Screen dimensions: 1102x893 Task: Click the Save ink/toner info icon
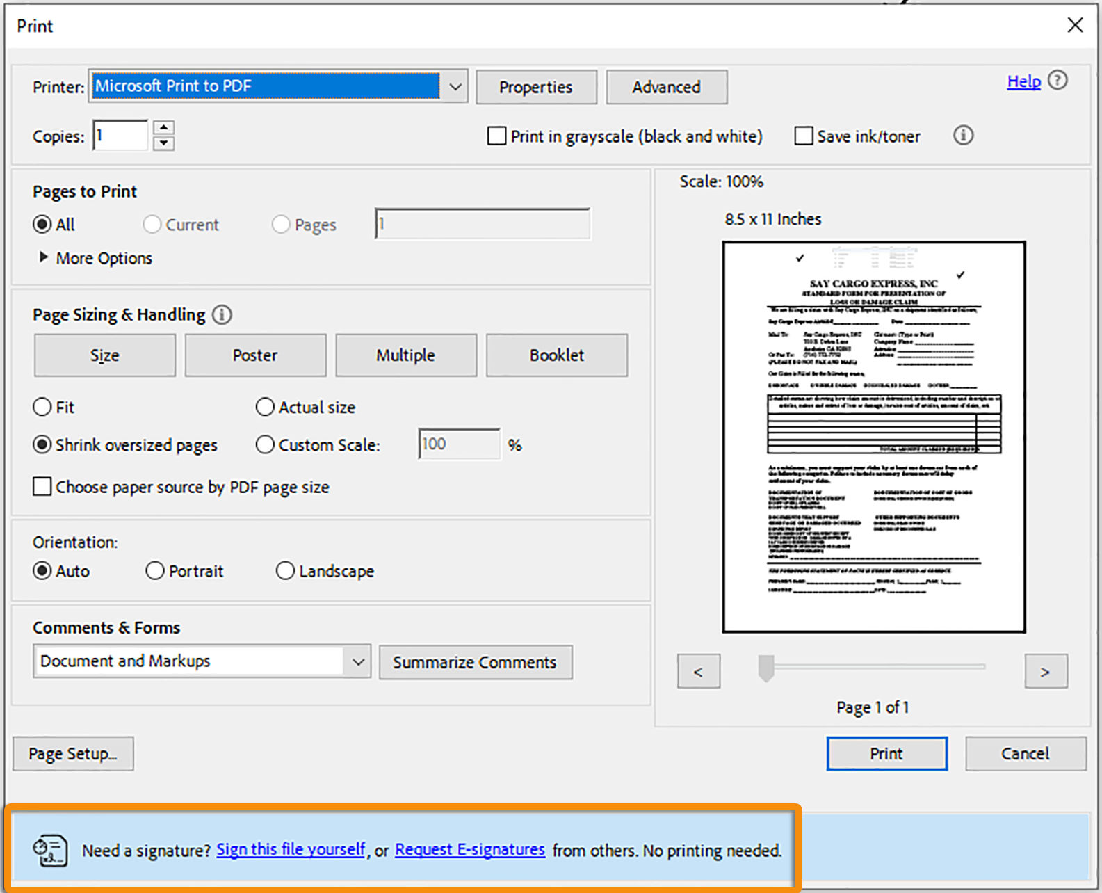tap(963, 135)
